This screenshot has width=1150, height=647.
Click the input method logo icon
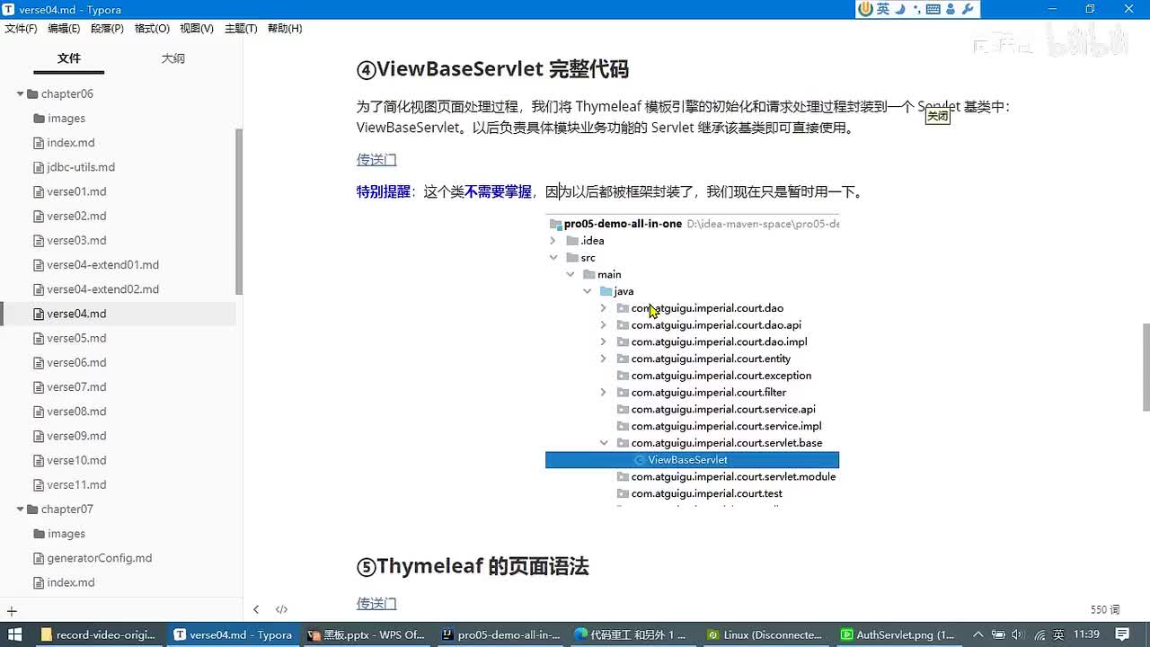pyautogui.click(x=866, y=9)
